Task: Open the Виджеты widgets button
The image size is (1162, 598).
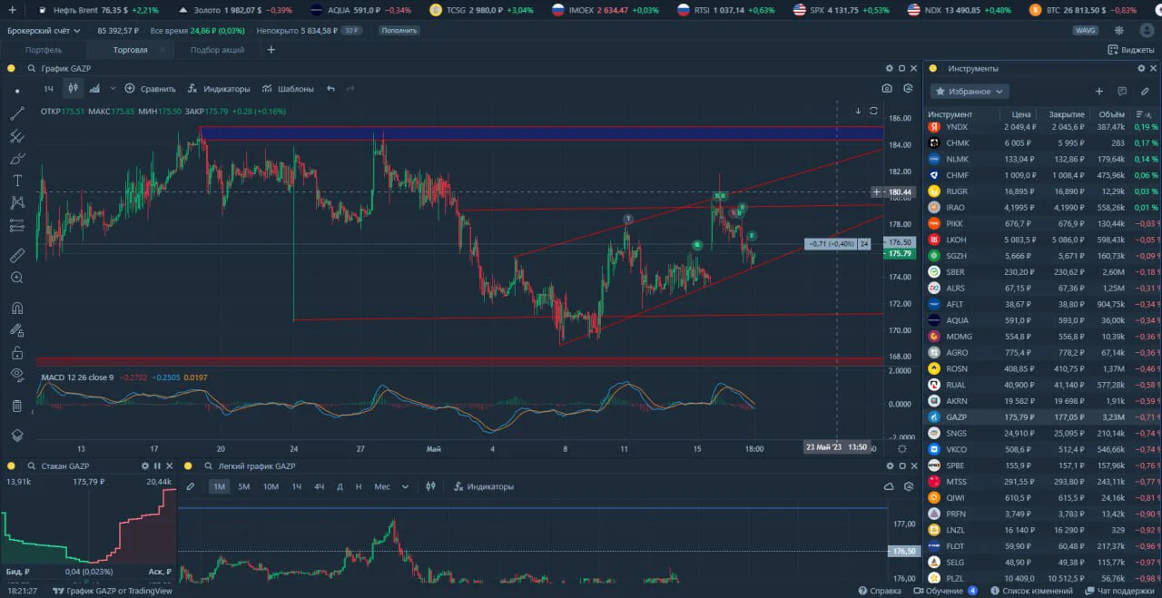Action: [x=1131, y=50]
